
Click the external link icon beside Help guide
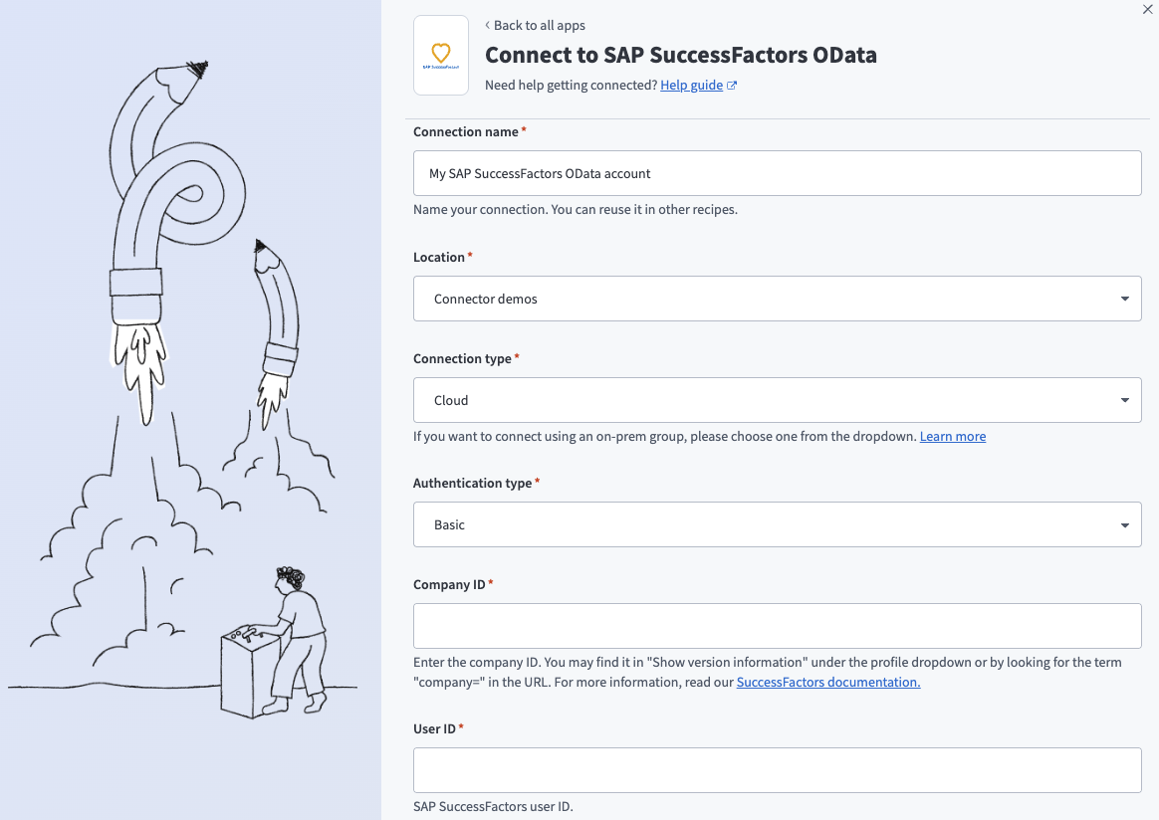[732, 85]
